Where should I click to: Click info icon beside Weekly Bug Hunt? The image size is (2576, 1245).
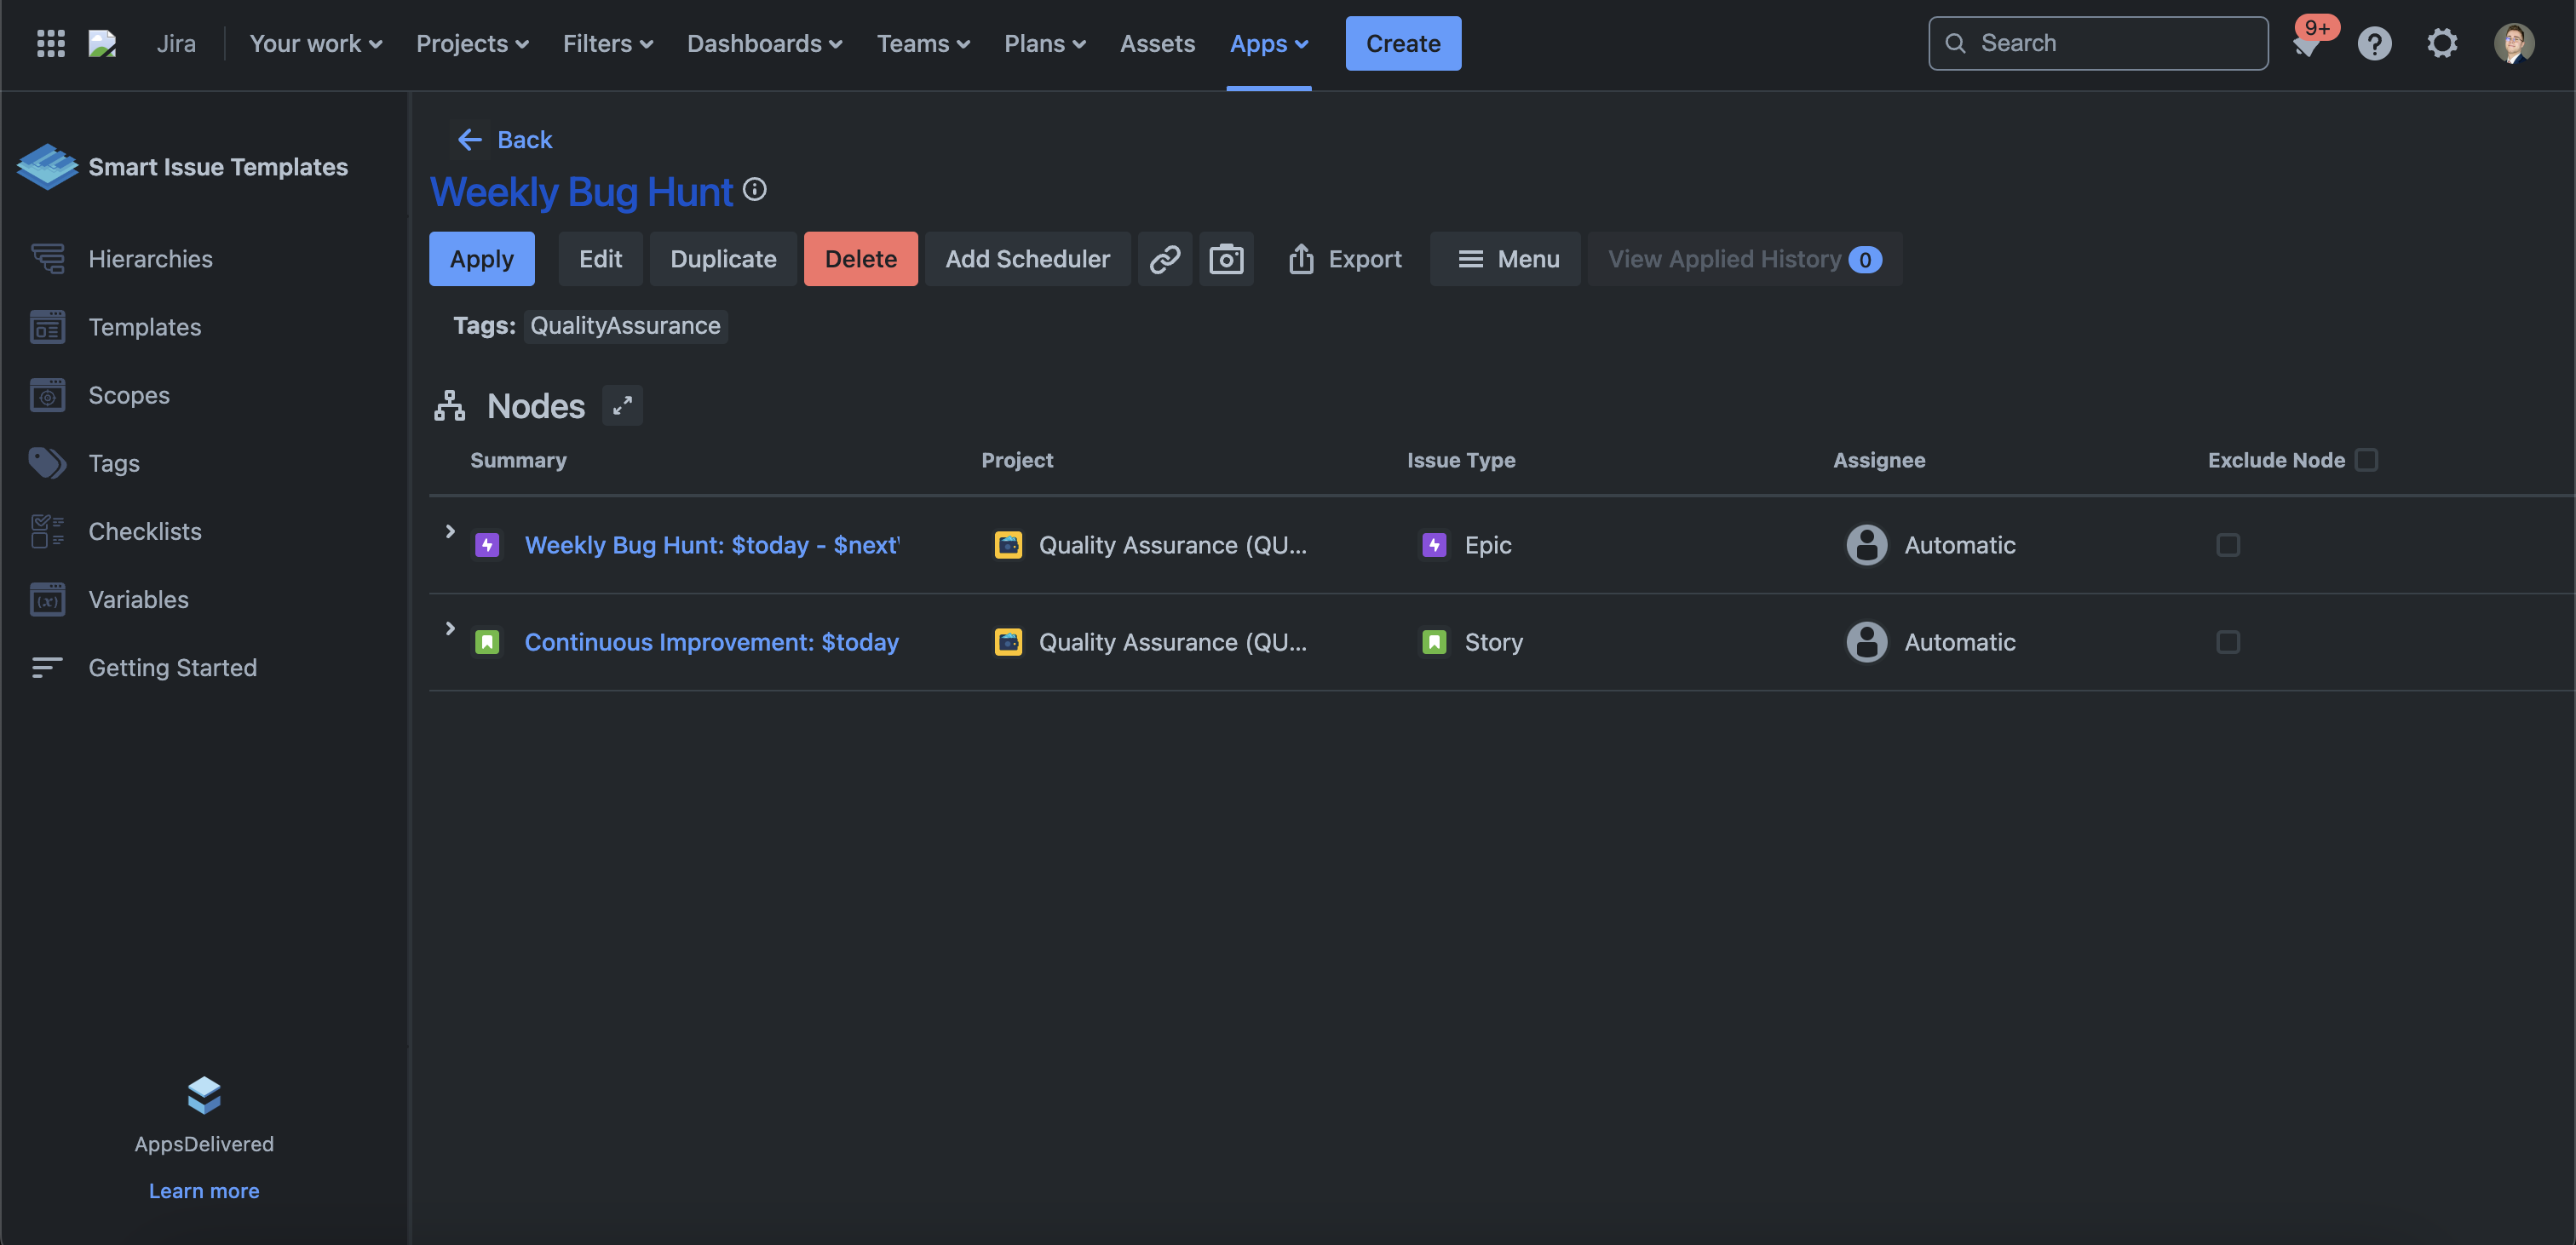(x=755, y=190)
